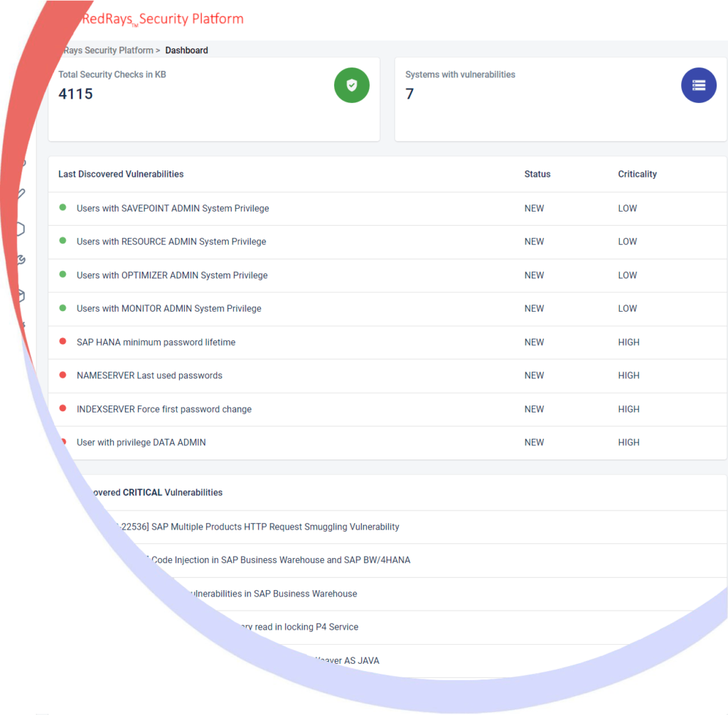Click NEW status in NAMESERVER row
This screenshot has width=728, height=715.
coord(534,376)
